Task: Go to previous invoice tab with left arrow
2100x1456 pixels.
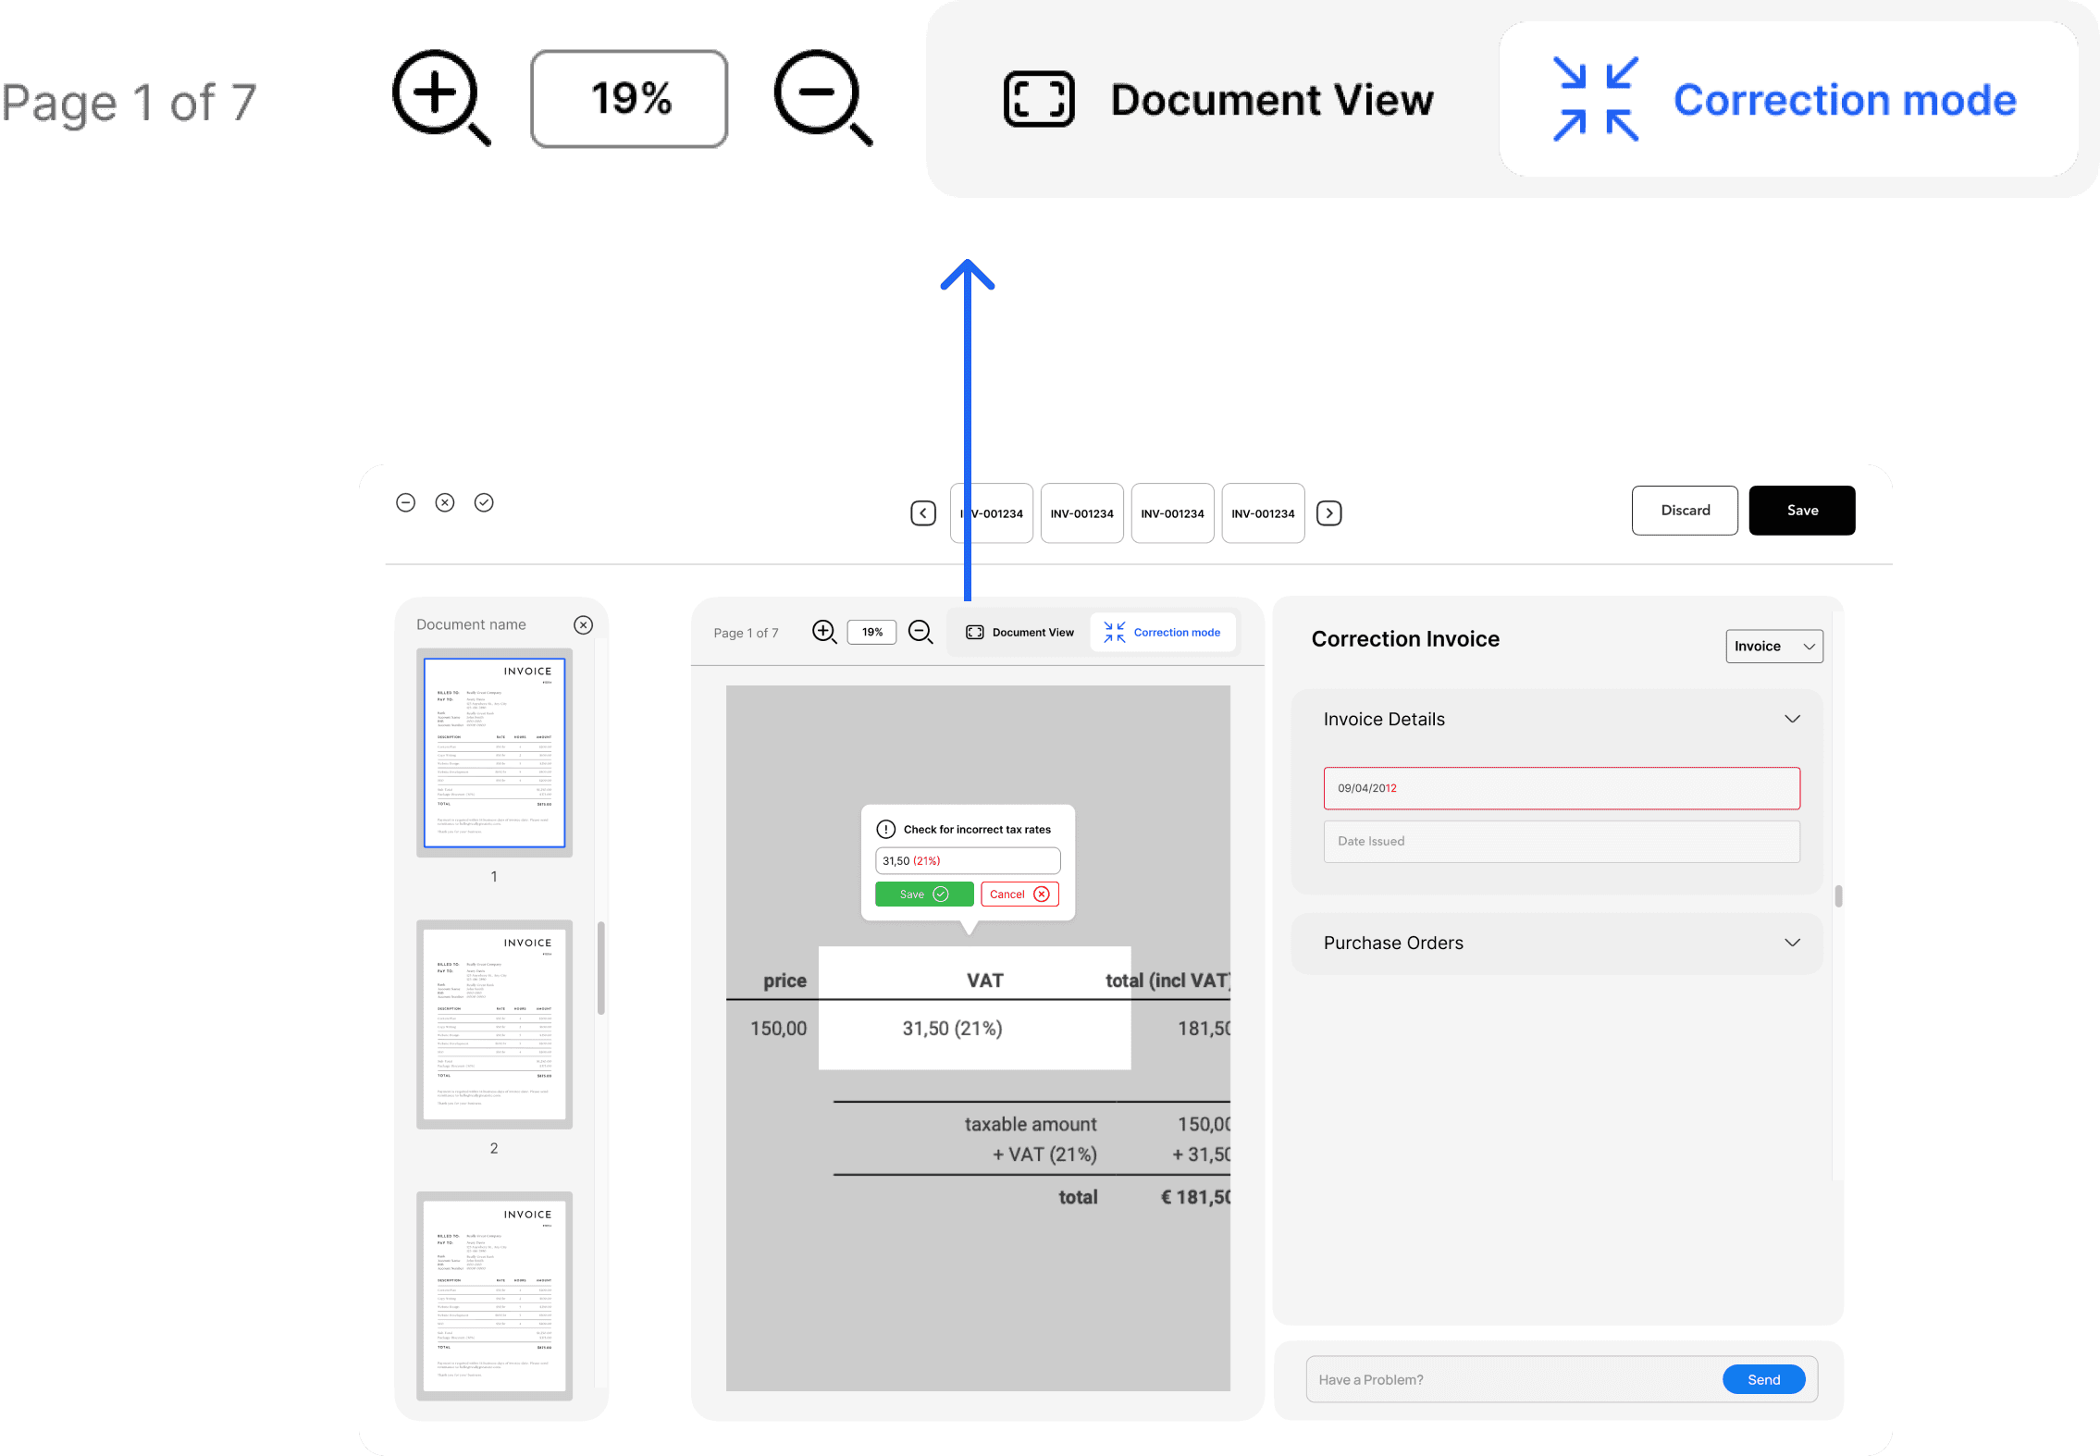Action: click(x=922, y=513)
